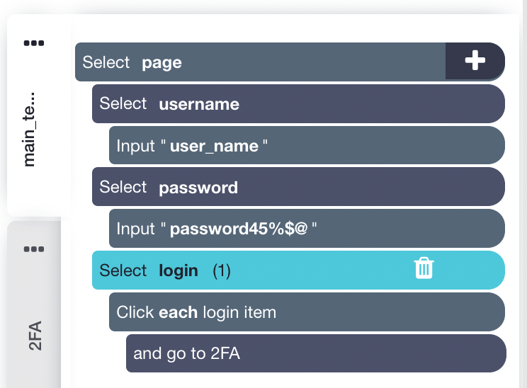Edit the bold 'password' selection name
The height and width of the screenshot is (388, 527).
pos(198,188)
